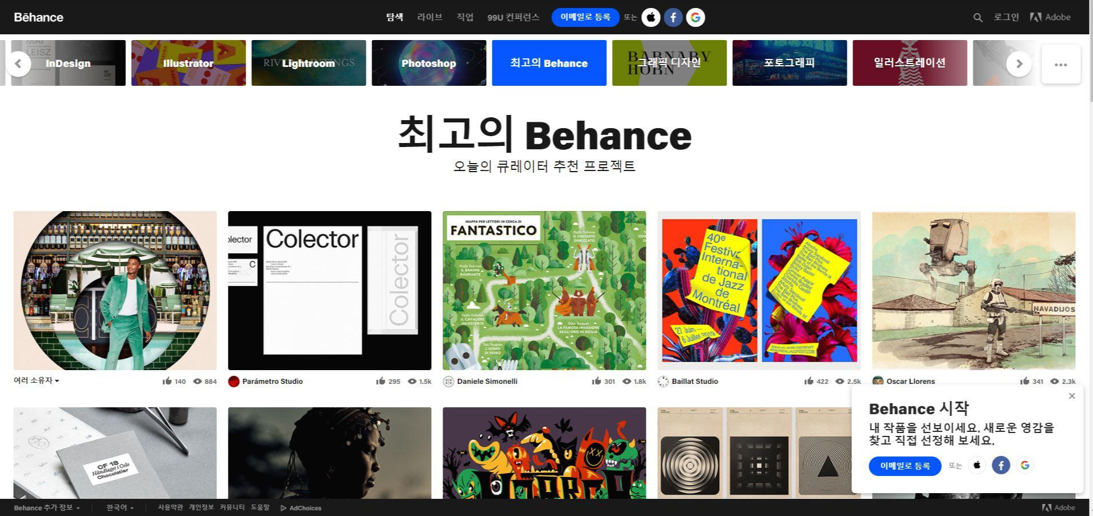This screenshot has width=1093, height=516.
Task: Click the Oscar Llorens avatar icon
Action: (x=878, y=381)
